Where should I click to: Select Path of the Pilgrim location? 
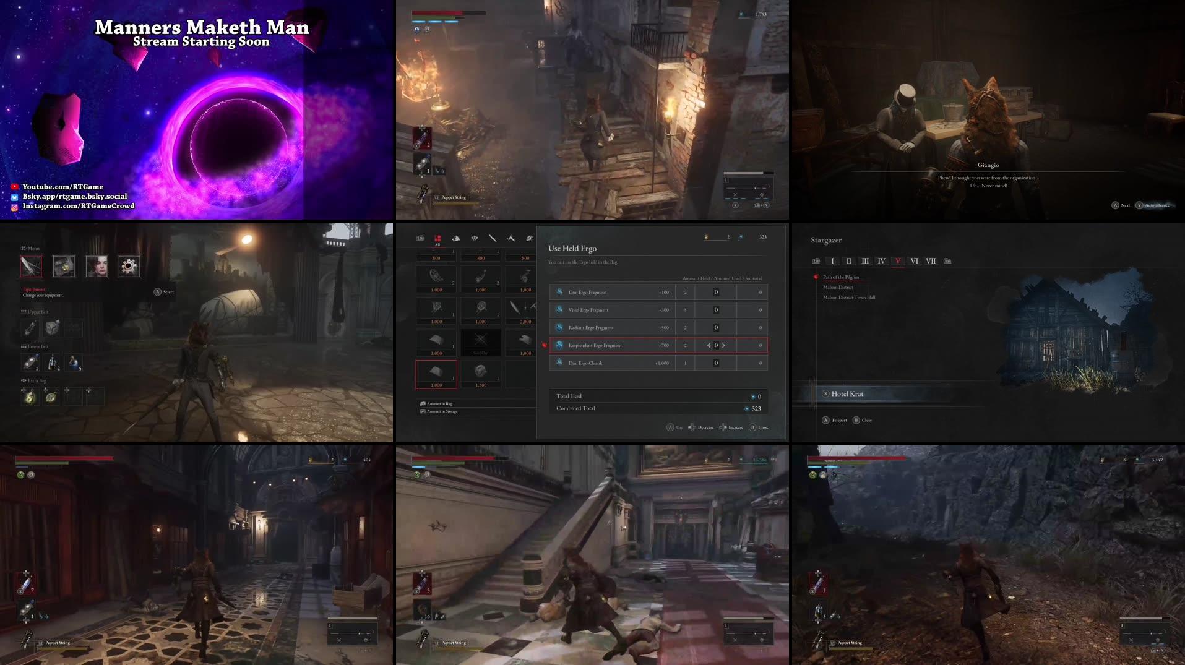pos(841,277)
